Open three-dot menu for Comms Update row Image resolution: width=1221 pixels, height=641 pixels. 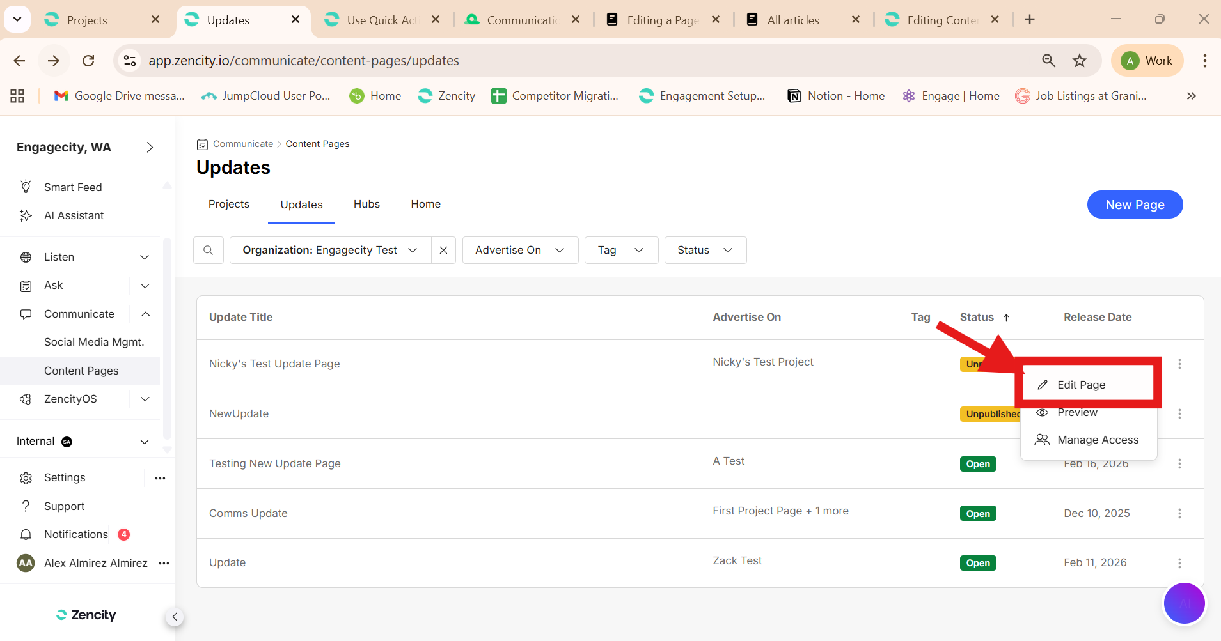(x=1179, y=513)
